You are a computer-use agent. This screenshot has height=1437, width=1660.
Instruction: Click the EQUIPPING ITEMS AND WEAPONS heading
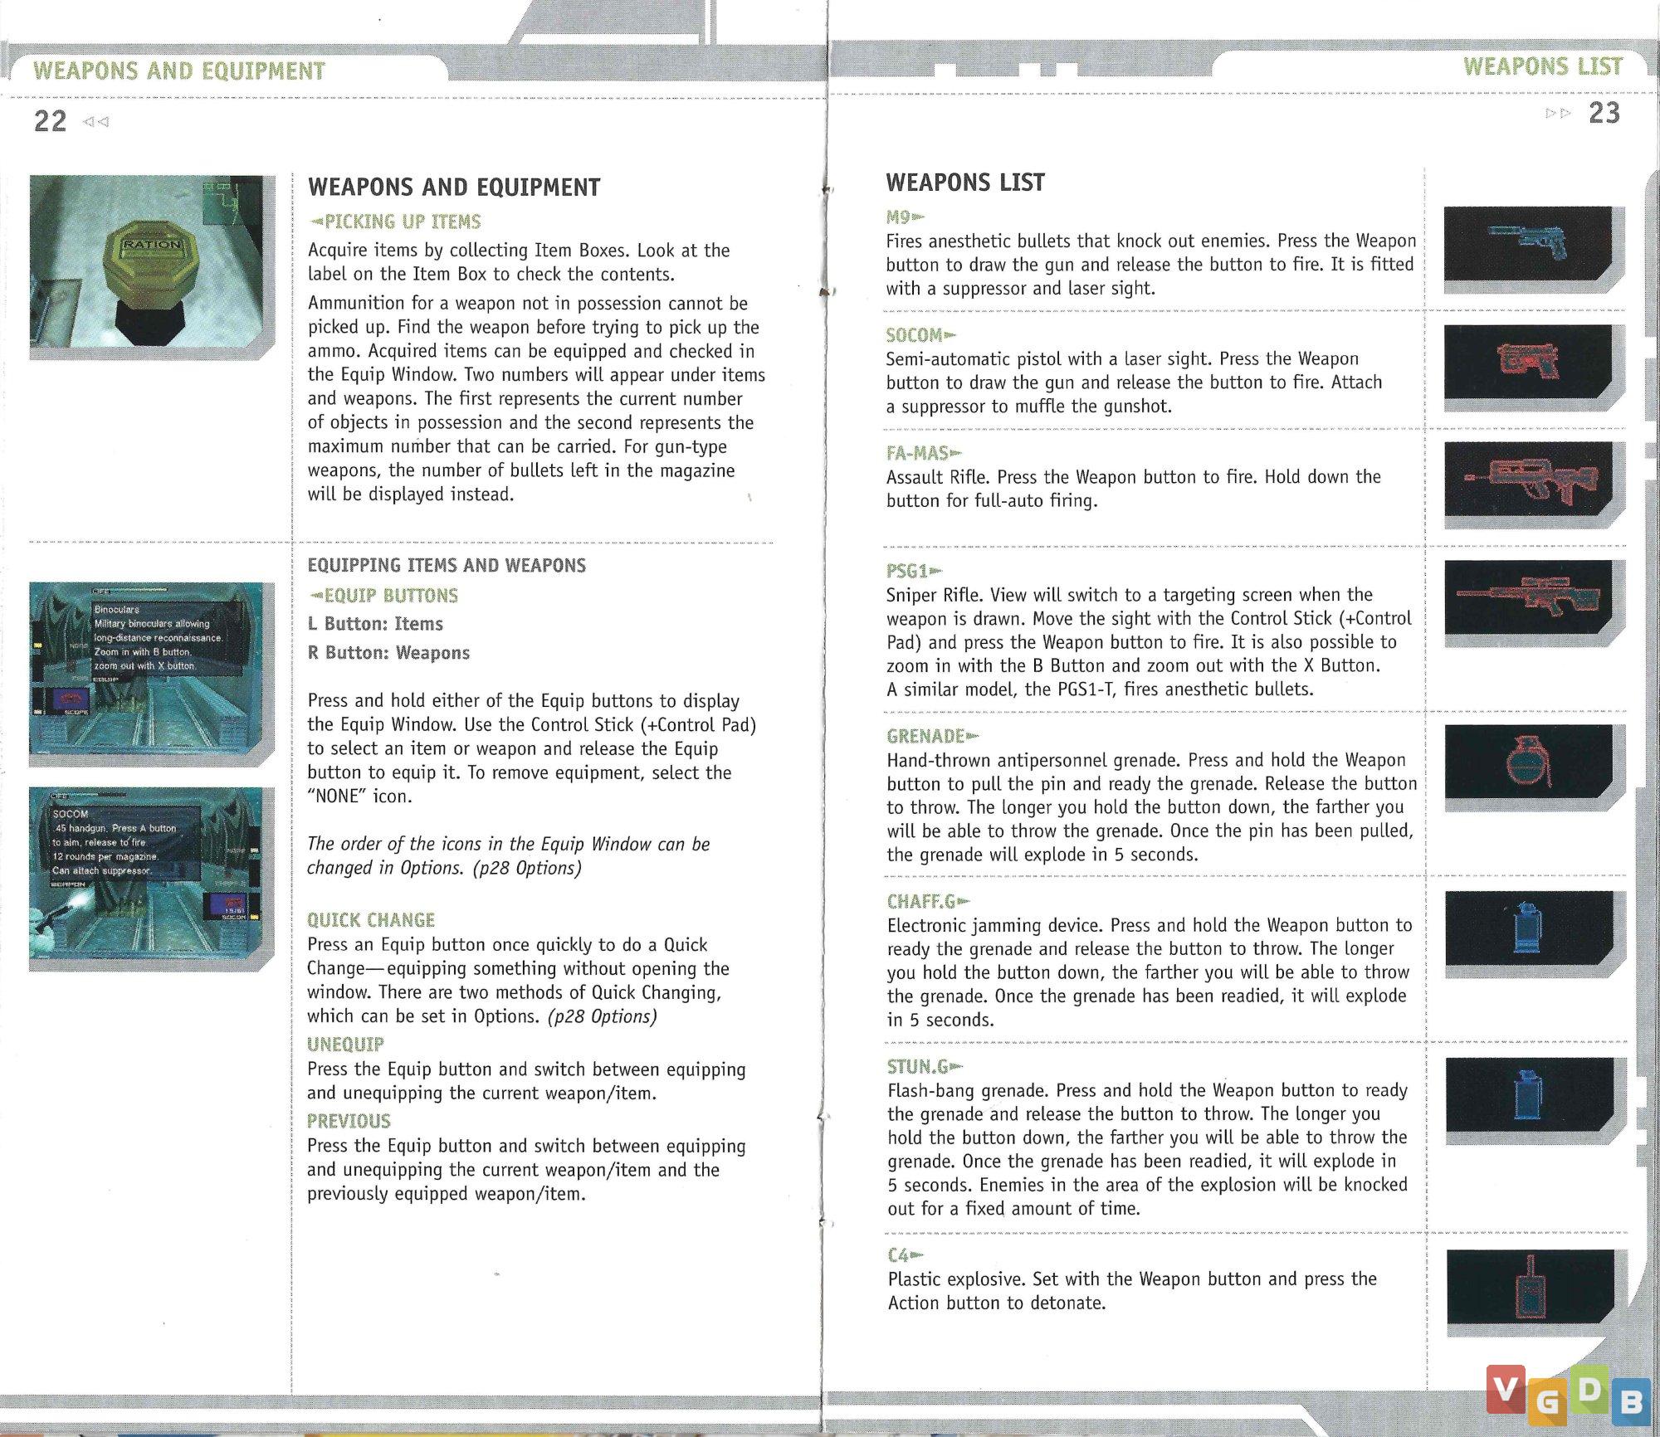[447, 565]
